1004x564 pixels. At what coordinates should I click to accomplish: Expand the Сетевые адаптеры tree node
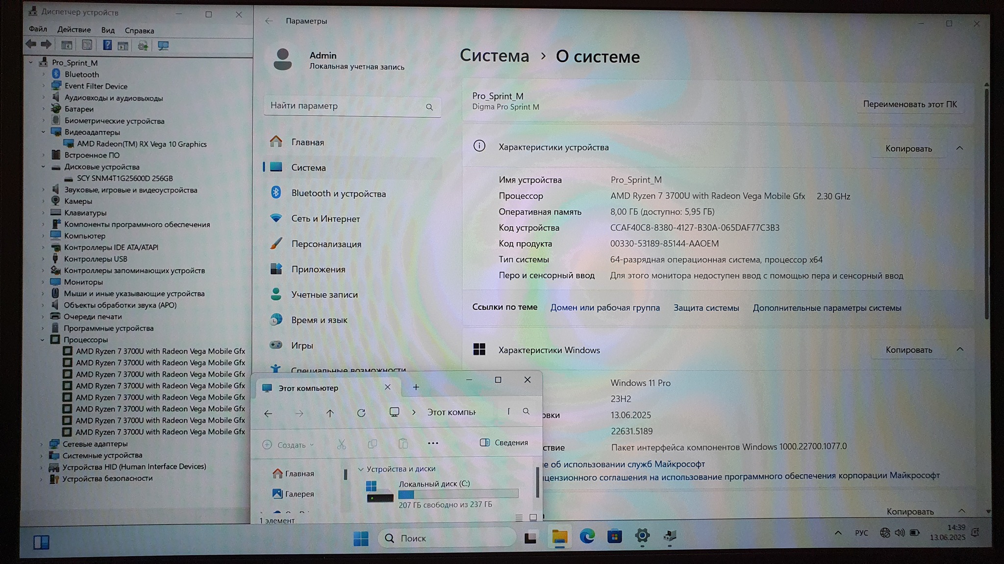(x=42, y=444)
